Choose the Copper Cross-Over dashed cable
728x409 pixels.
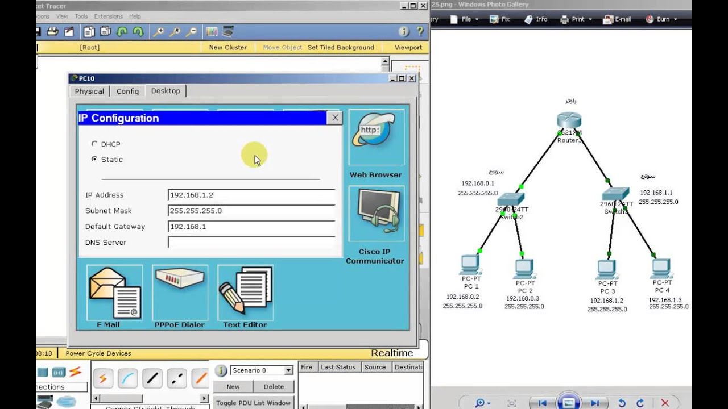[176, 378]
